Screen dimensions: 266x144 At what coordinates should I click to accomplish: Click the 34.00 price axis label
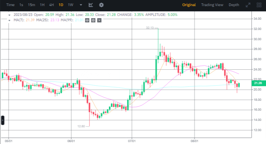pyautogui.click(x=257, y=19)
